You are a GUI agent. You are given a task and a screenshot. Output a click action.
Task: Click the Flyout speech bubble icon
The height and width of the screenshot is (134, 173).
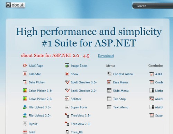(x=25, y=124)
